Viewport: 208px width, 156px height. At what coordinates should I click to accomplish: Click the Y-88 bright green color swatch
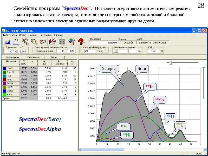pos(4,95)
